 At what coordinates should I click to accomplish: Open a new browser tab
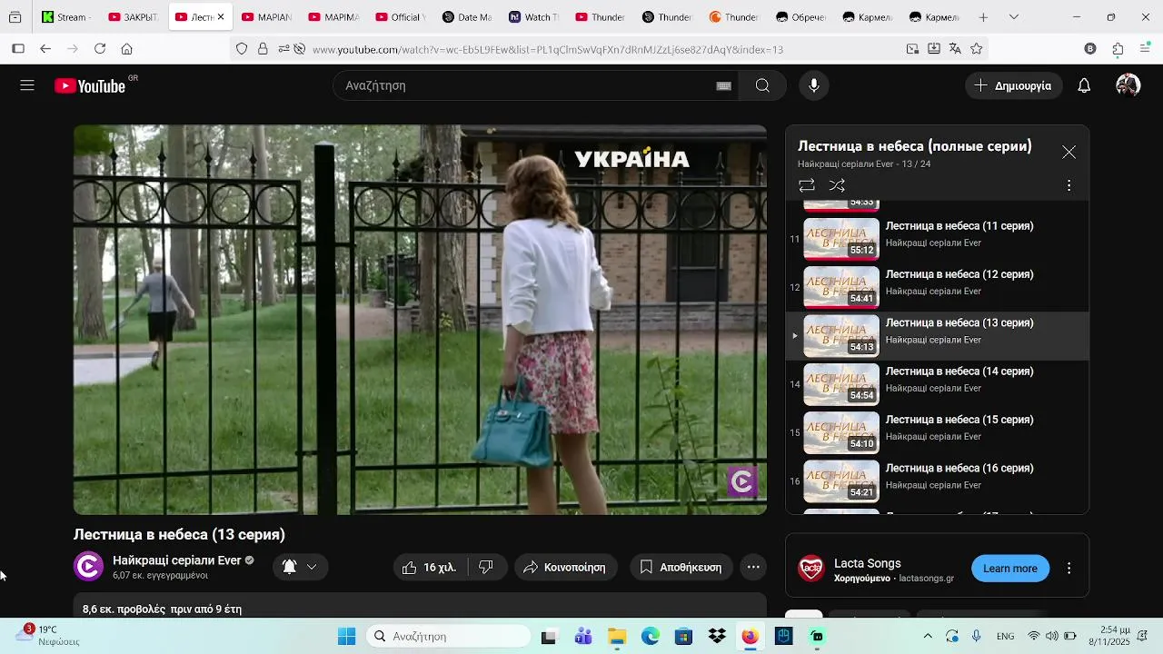[983, 17]
